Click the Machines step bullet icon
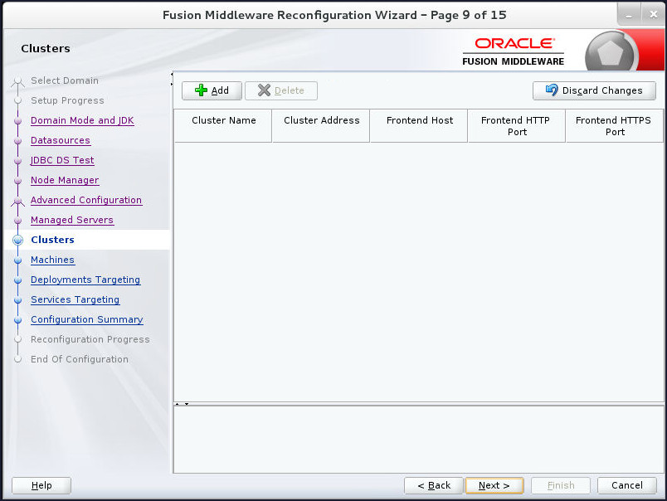 18,260
